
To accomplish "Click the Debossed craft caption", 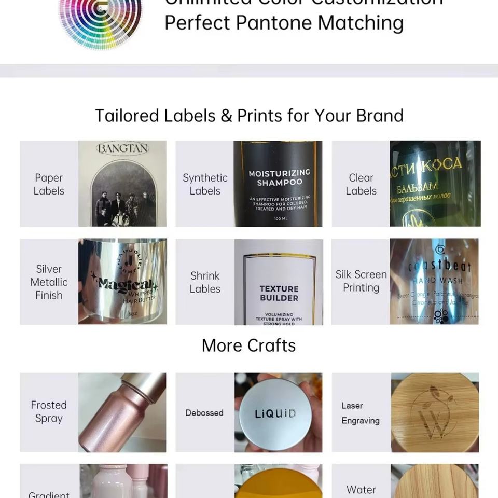I will tap(204, 413).
